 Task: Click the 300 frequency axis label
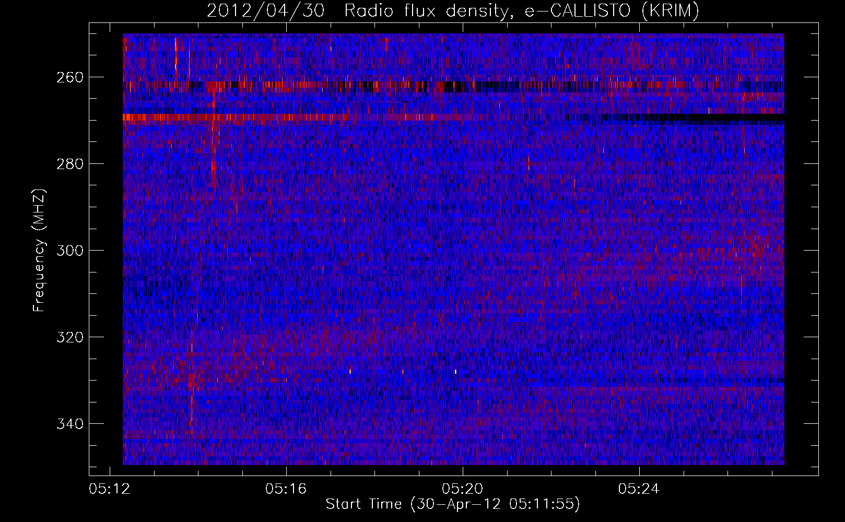coord(69,251)
